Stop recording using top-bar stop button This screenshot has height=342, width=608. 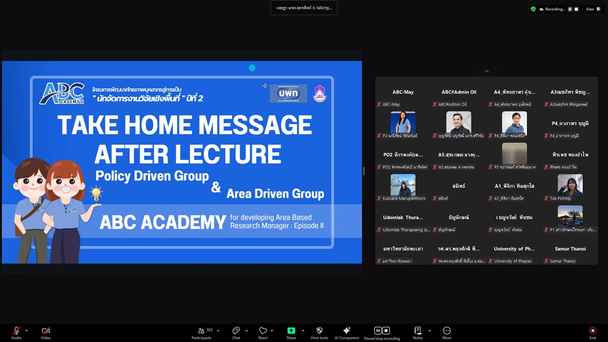pyautogui.click(x=576, y=9)
